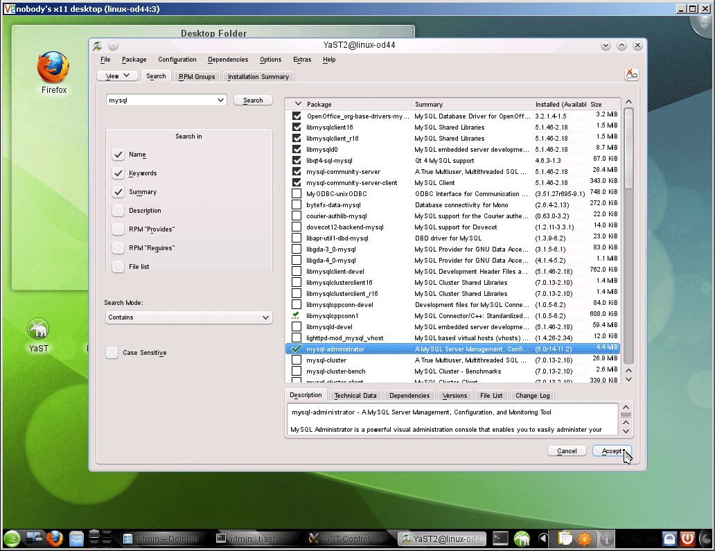Enable the RPM "Provides" checkbox

click(x=118, y=229)
